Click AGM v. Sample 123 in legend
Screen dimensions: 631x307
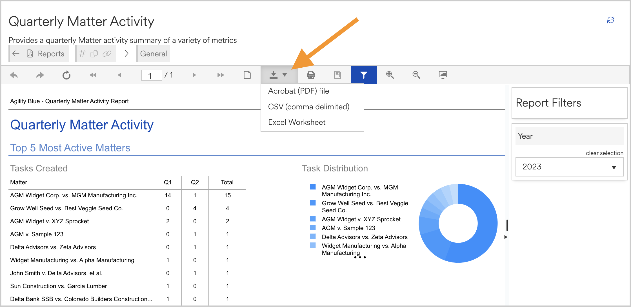[348, 228]
